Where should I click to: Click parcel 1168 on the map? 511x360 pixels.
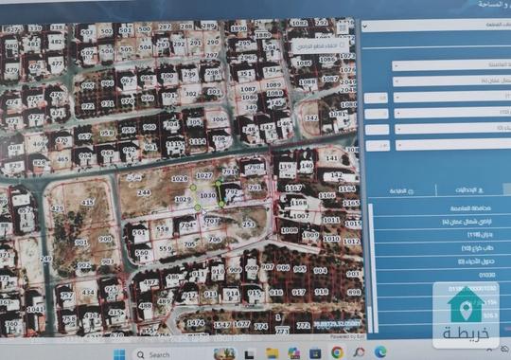(298, 203)
